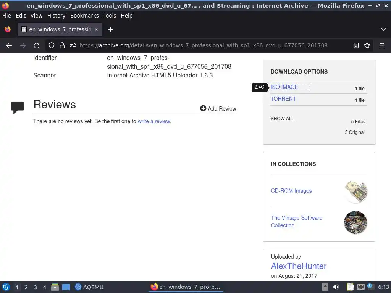View site security lock information
The height and width of the screenshot is (293, 391).
pos(62,45)
